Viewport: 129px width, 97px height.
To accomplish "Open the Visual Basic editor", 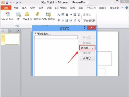I will (8, 16).
